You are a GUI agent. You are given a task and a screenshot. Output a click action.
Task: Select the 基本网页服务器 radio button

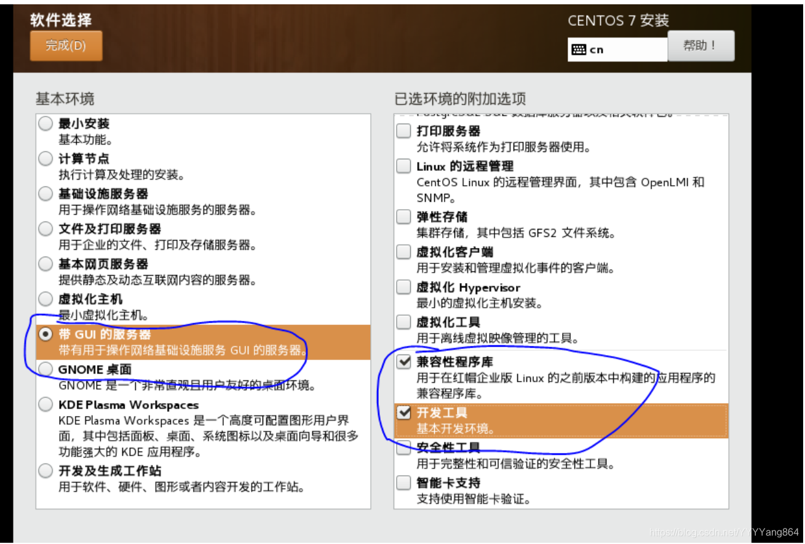point(46,264)
